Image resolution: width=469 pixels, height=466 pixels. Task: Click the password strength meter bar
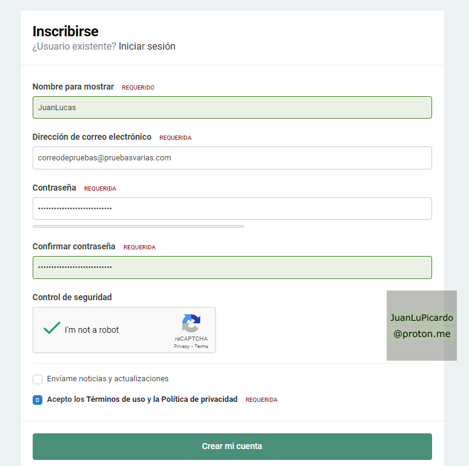tap(138, 226)
